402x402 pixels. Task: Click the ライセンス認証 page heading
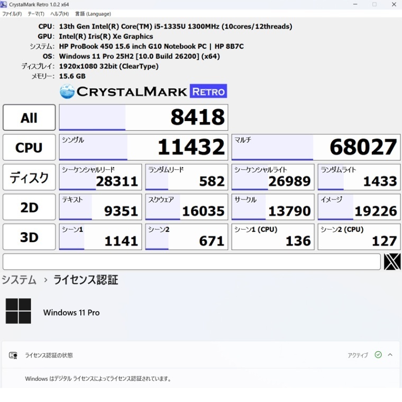86,280
